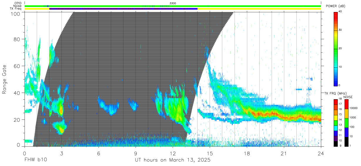Click the 24 label on the UT hours axis
The height and width of the screenshot is (166, 361).
click(321, 153)
